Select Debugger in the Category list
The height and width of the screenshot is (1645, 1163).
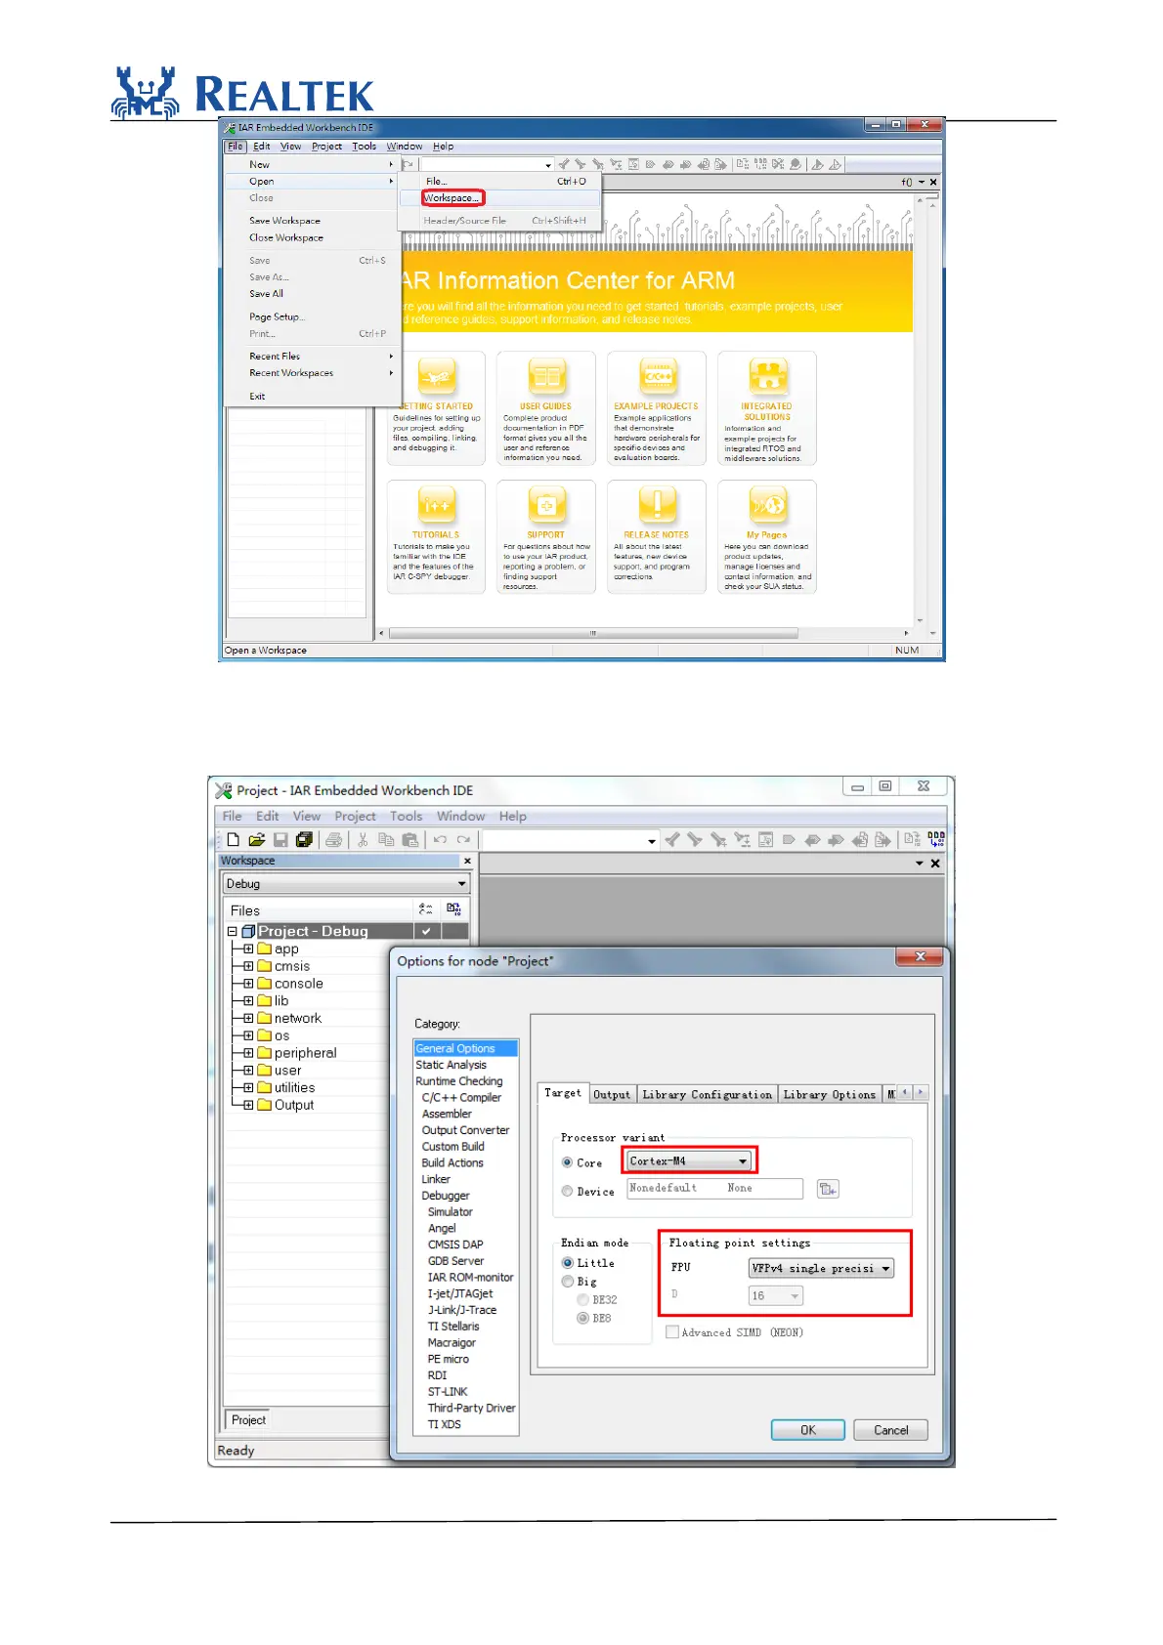(x=446, y=1196)
